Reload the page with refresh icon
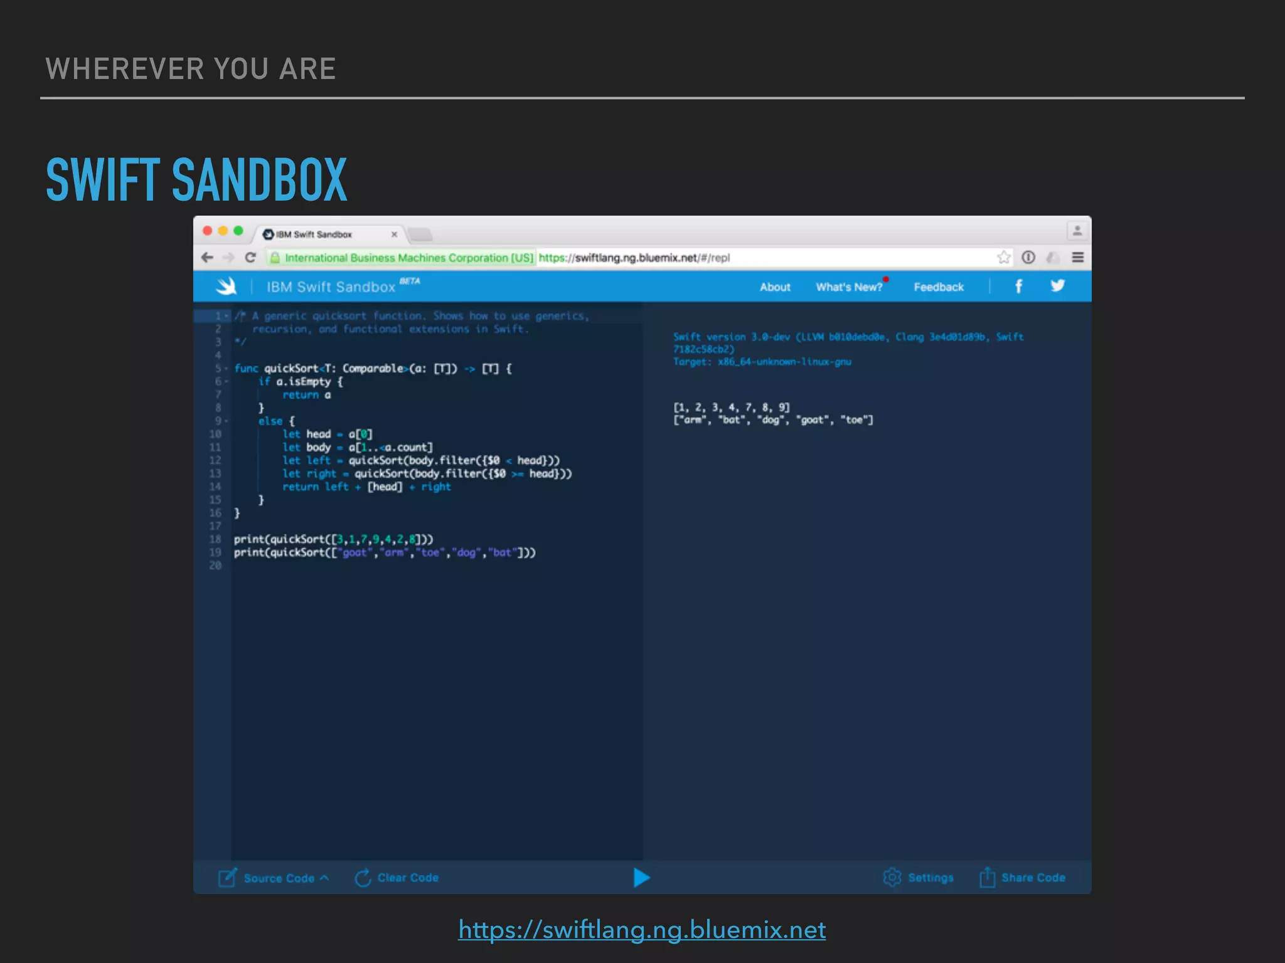1285x963 pixels. point(250,257)
